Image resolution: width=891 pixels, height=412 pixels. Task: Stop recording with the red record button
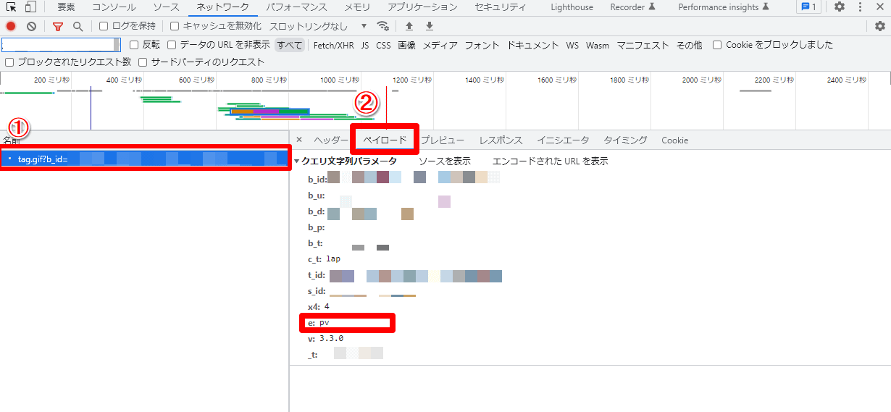pyautogui.click(x=11, y=26)
